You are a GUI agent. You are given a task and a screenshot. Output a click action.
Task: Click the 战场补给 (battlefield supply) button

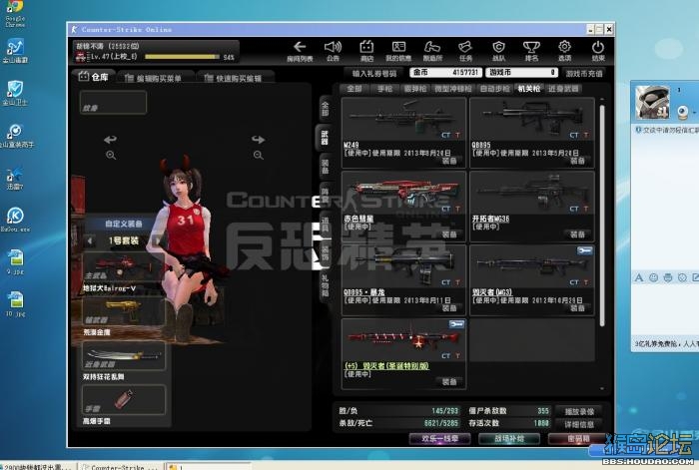coord(509,439)
